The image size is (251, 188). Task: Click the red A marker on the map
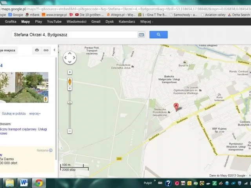(176, 107)
